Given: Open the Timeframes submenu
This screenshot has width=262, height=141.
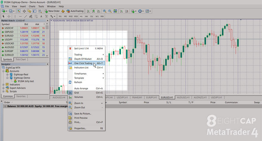Looking at the screenshot, I should 87,74.
